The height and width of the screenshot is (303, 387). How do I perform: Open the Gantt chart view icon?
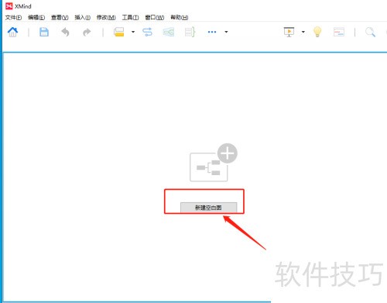[x=339, y=32]
